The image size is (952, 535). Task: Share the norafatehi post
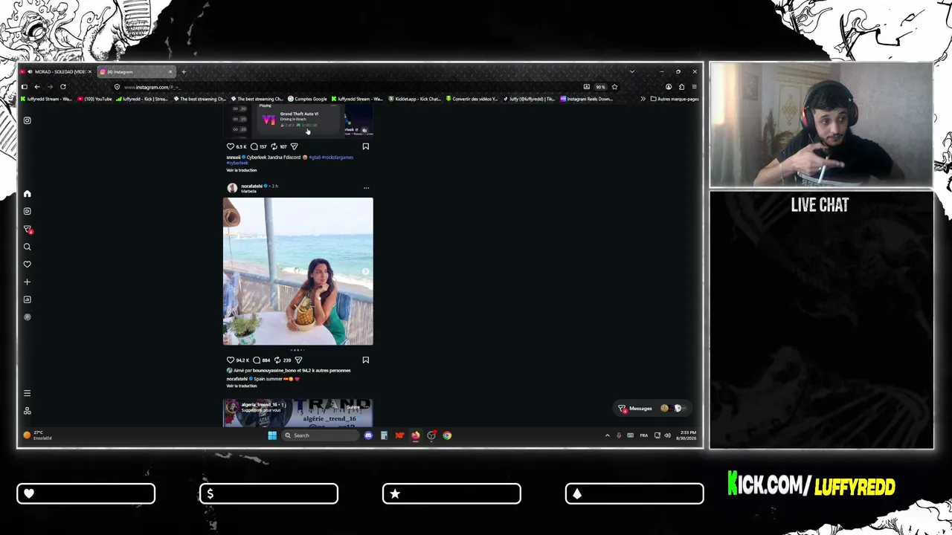tap(298, 360)
